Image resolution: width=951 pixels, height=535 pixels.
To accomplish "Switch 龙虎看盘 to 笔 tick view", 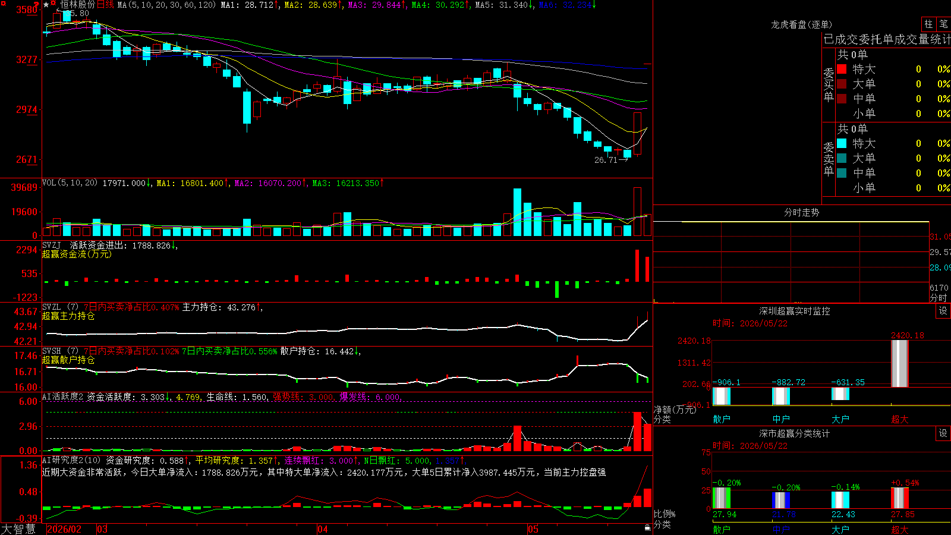I will 944,24.
